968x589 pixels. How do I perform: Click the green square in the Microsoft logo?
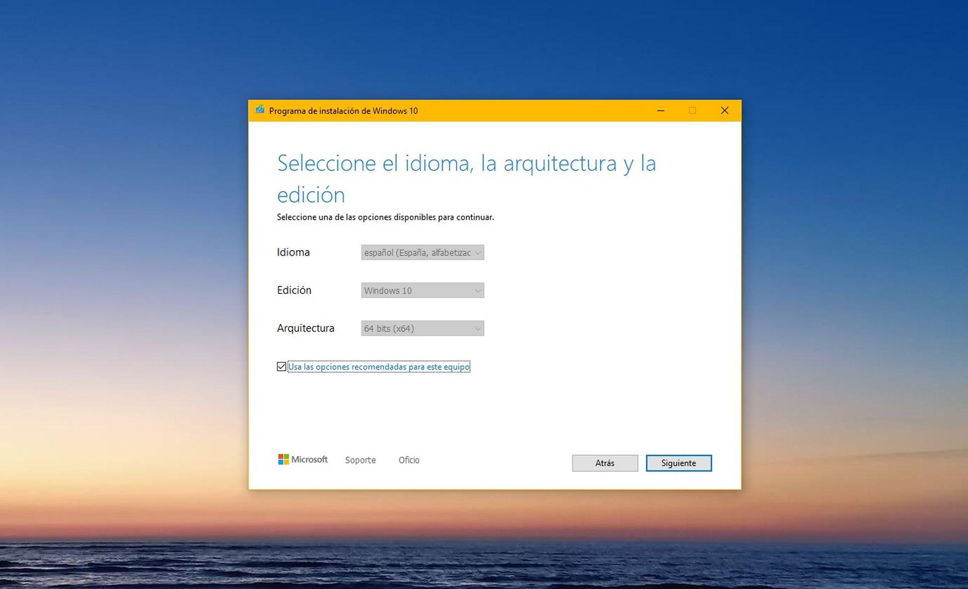click(287, 456)
